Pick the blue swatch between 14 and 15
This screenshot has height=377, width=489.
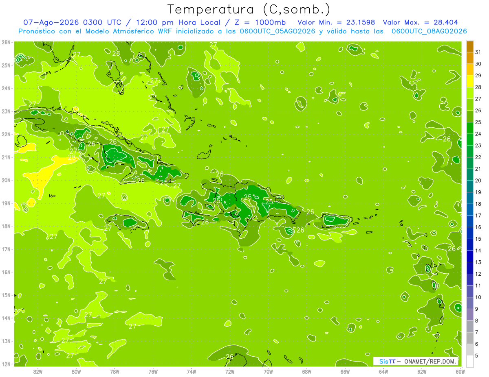point(470,245)
